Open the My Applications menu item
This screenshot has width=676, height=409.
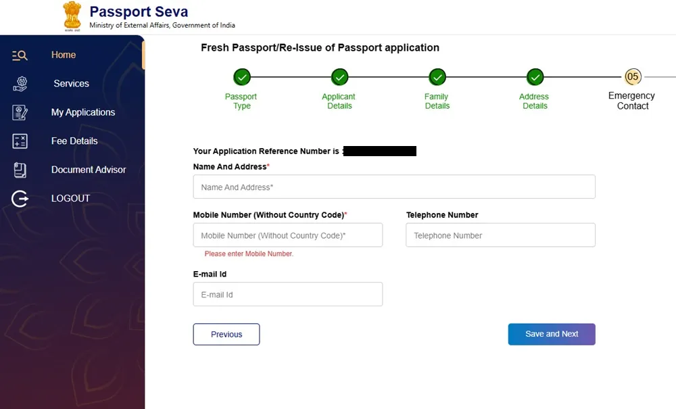point(83,112)
